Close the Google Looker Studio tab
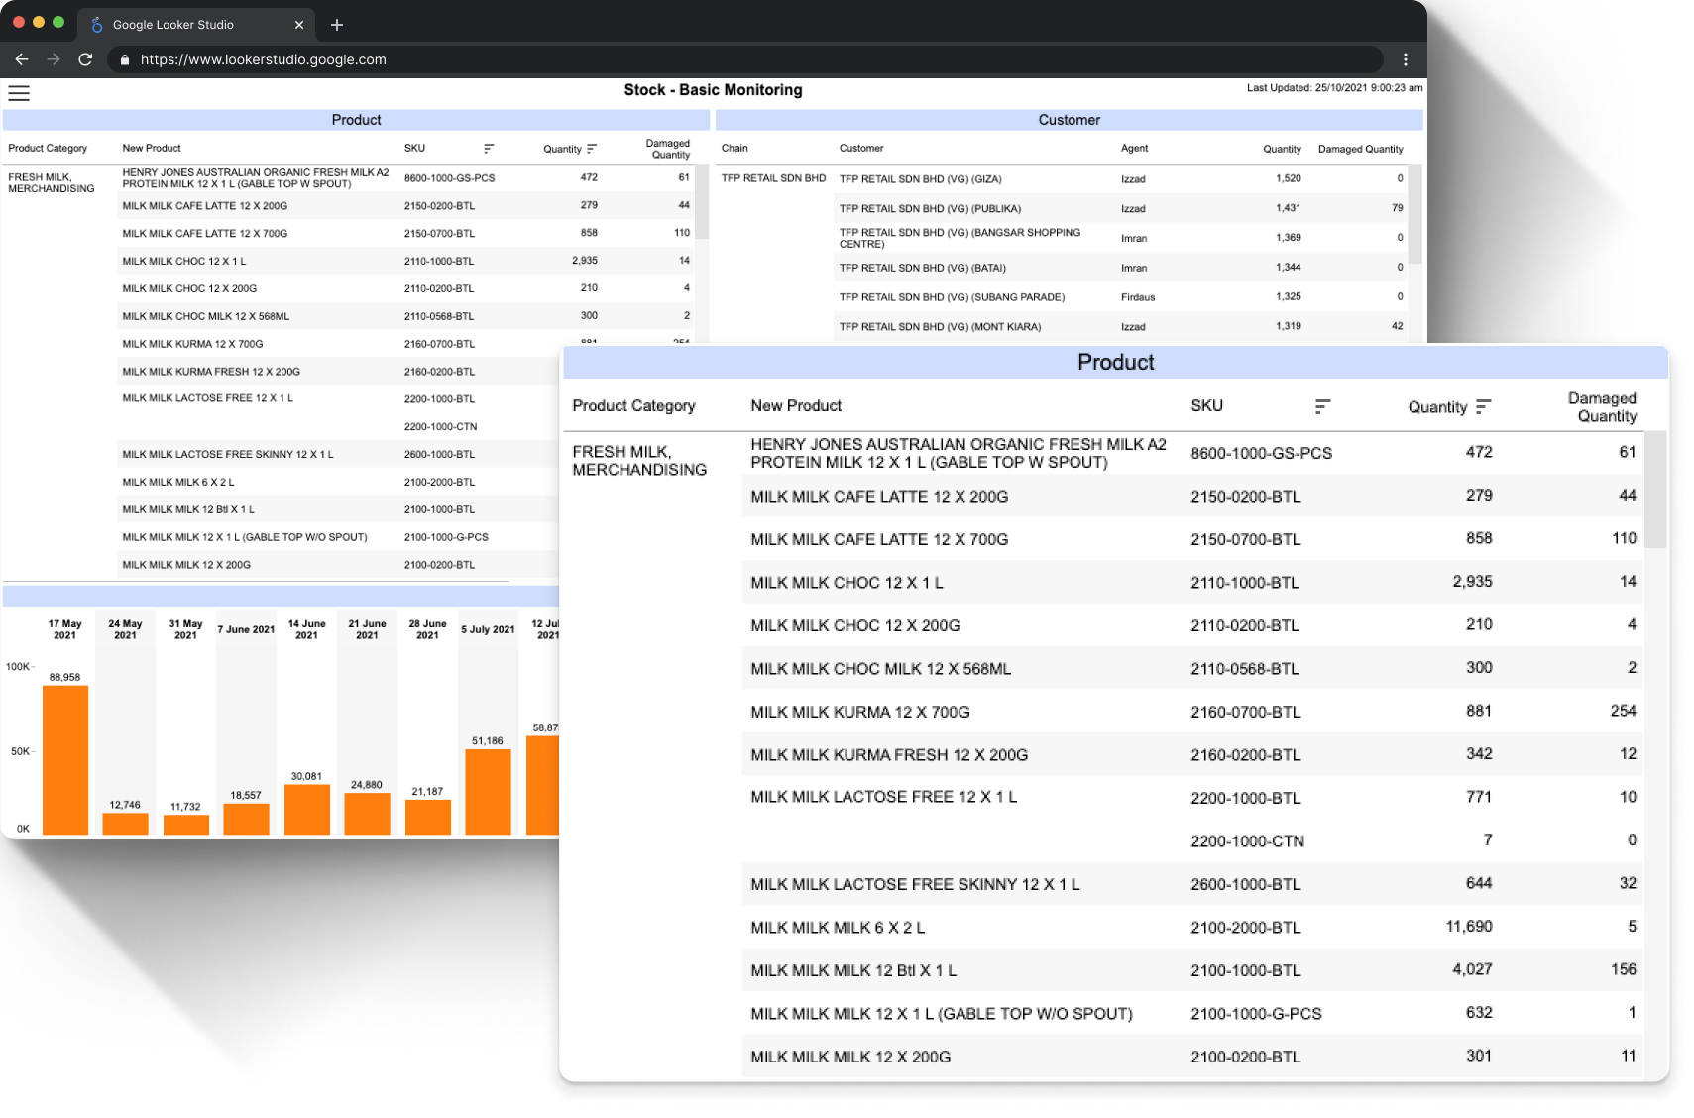Viewport: 1694px width, 1118px height. [299, 25]
